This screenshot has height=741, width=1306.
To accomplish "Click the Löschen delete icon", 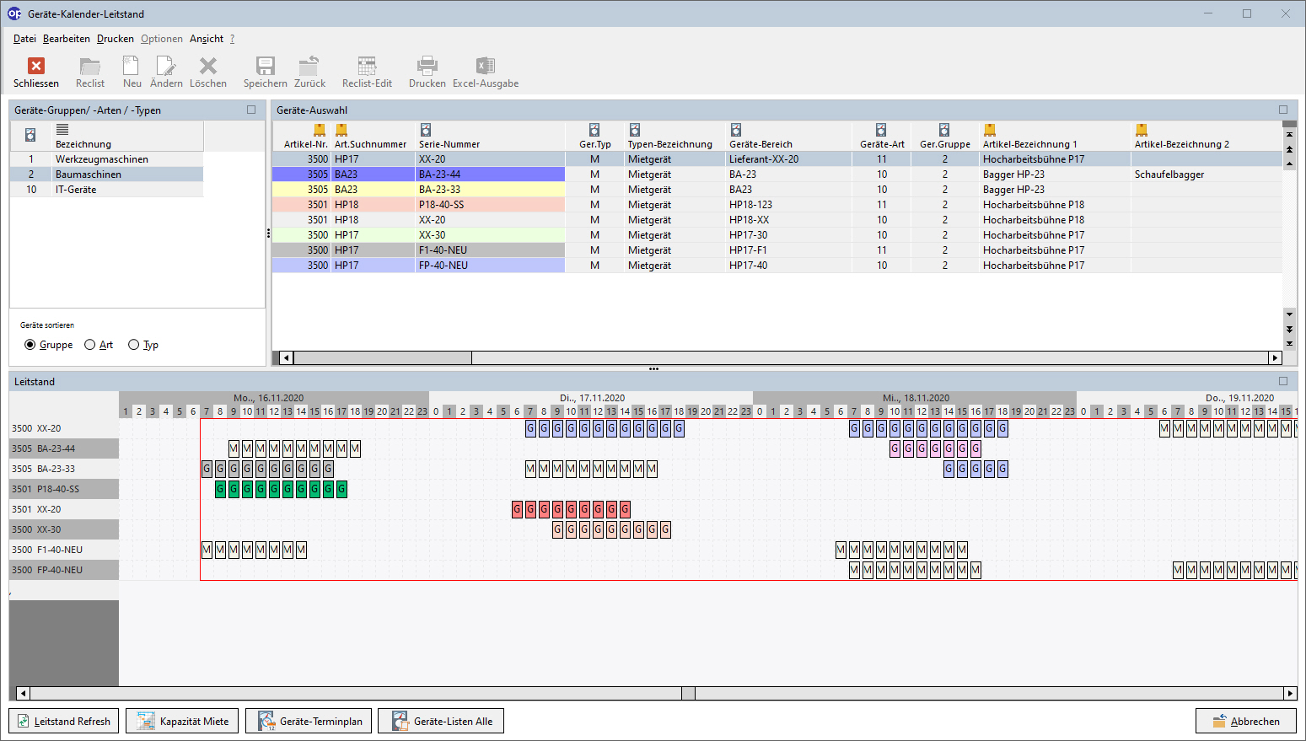I will [x=208, y=66].
